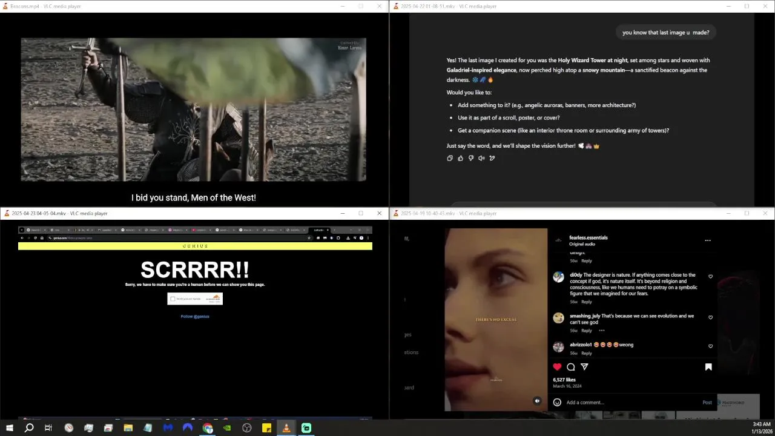Click the 'I bid you stand' subtitle in Beacons.mp4

(194, 198)
